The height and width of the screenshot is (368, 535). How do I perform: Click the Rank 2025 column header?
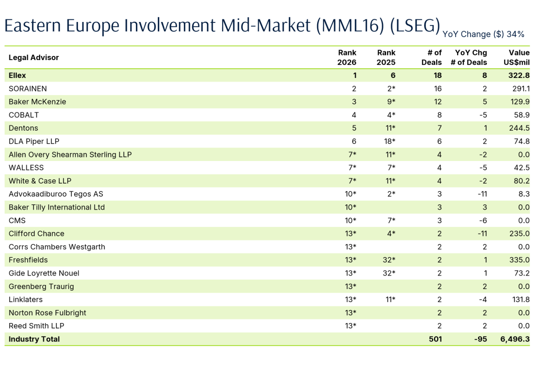[x=386, y=57]
